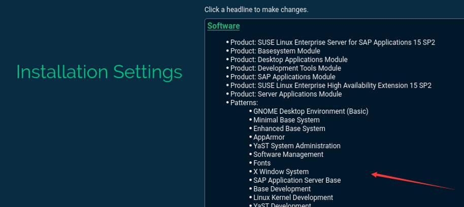Click the Basesystem Module product line
This screenshot has width=464, height=207.
(275, 51)
